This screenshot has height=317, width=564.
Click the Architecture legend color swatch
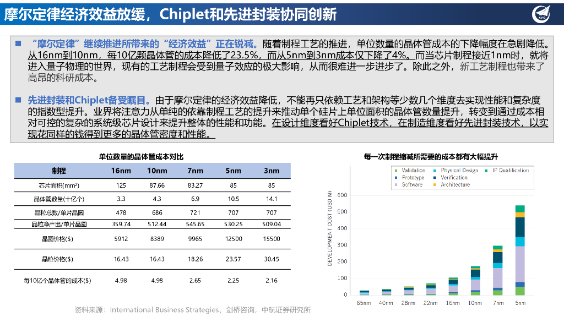tap(435, 185)
